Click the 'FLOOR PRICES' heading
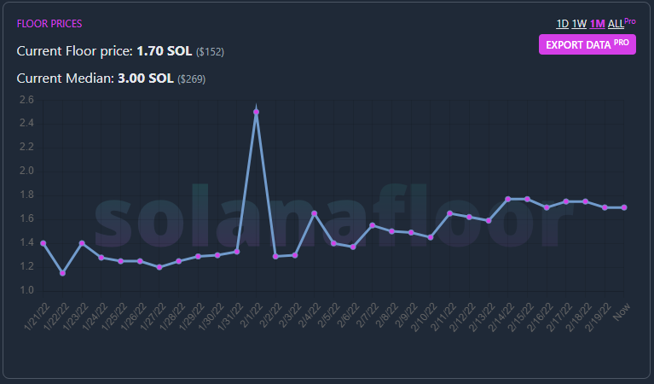This screenshot has height=384, width=654. click(49, 24)
